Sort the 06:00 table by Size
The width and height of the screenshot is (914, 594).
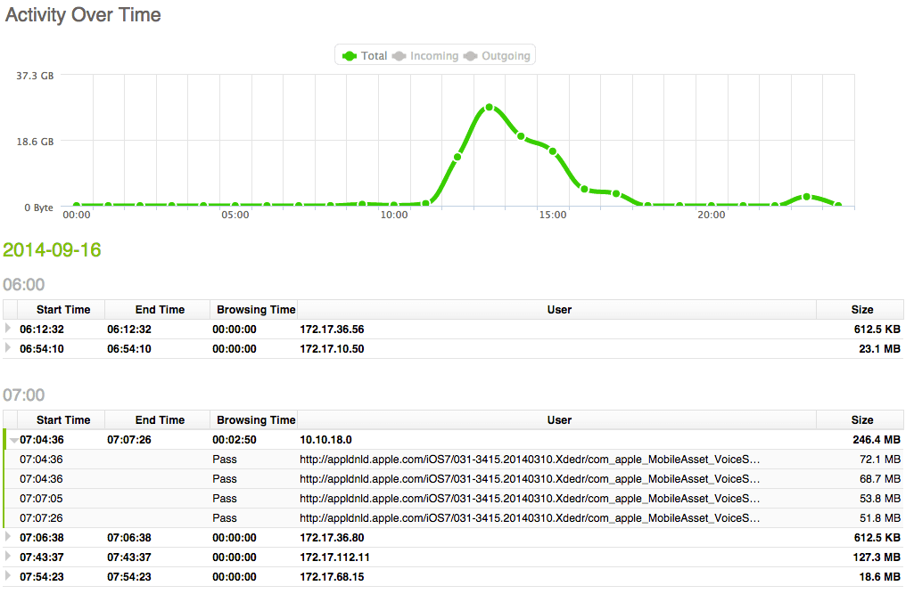[861, 310]
